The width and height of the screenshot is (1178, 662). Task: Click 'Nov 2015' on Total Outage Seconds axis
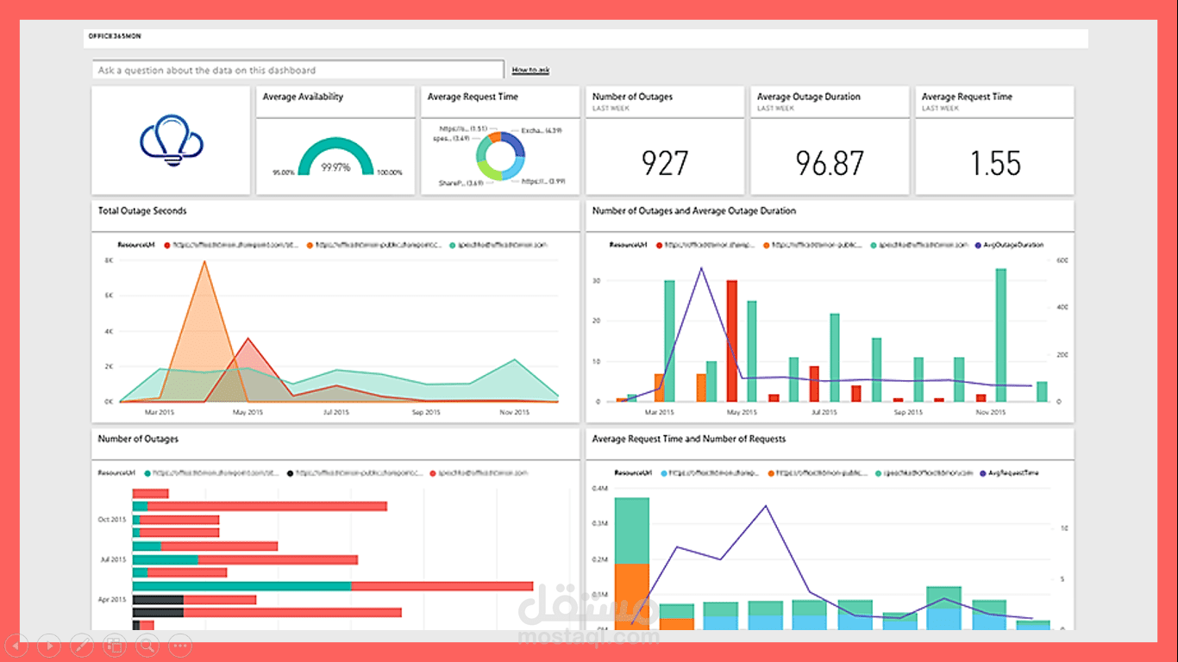pyautogui.click(x=515, y=413)
